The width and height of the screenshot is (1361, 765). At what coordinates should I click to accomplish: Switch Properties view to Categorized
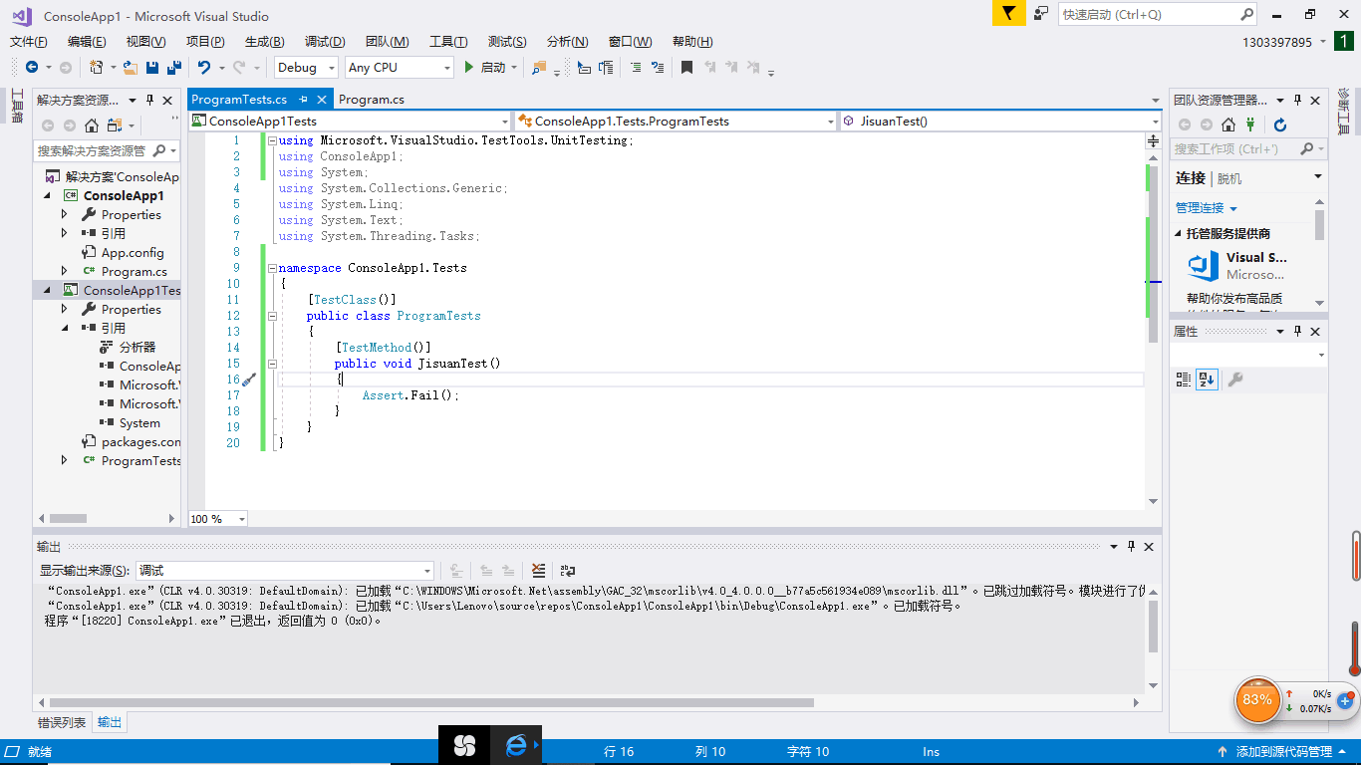point(1184,380)
